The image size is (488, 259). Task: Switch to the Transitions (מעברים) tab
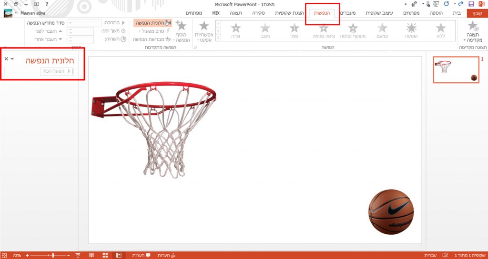(348, 13)
